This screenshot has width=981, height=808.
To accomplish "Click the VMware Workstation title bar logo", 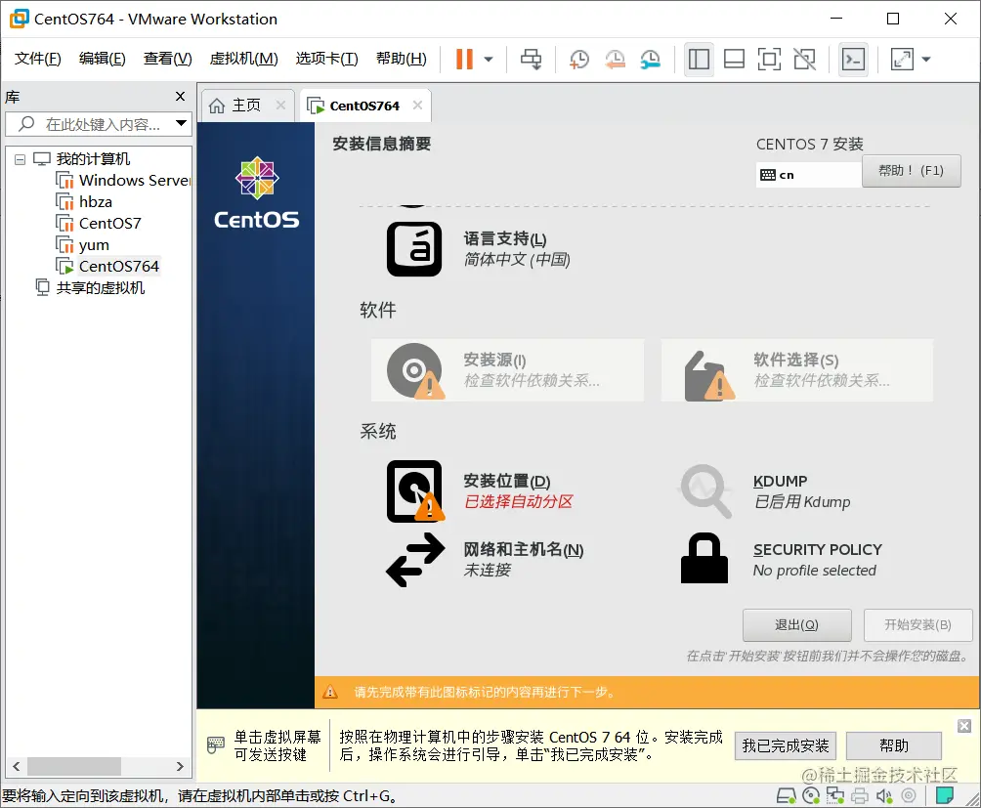I will [19, 19].
